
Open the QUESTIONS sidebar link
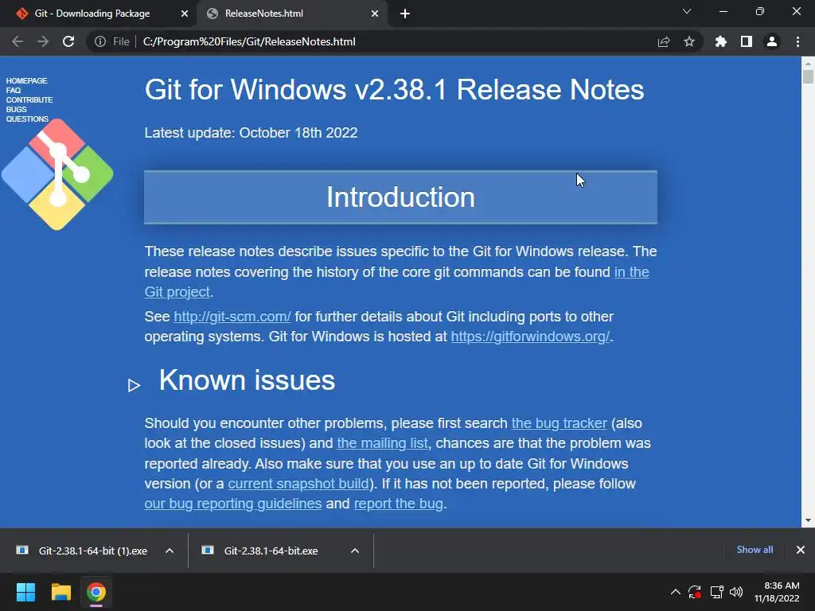[27, 119]
